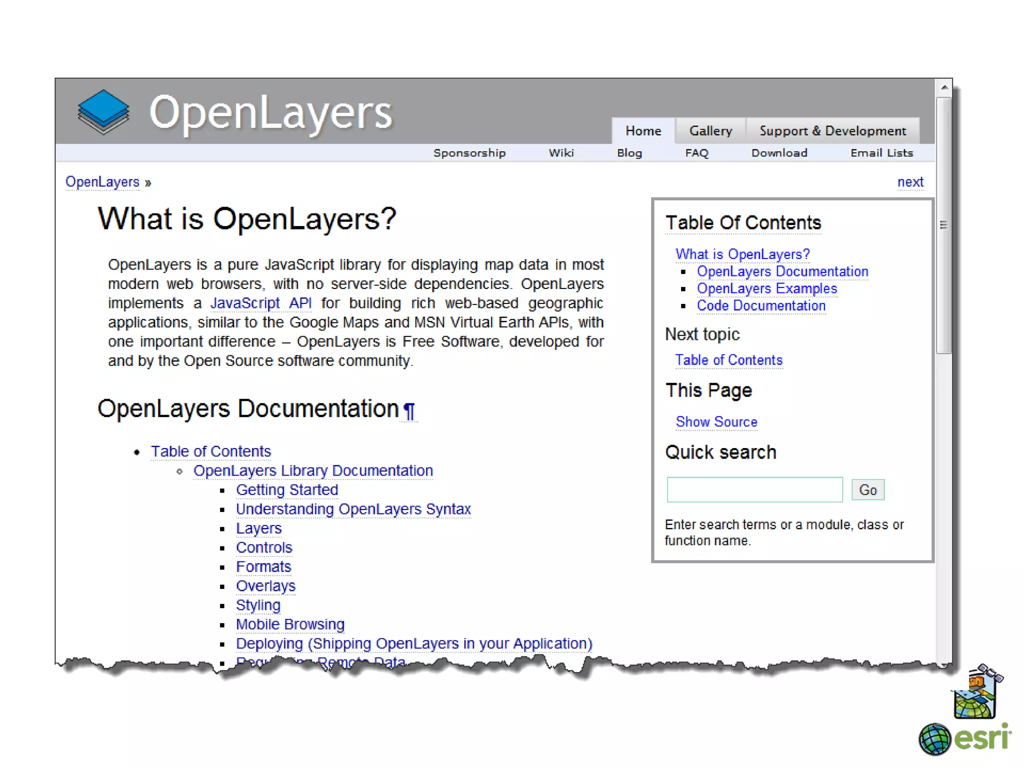Switch to Support & Development tab
Image resolution: width=1024 pixels, height=768 pixels.
[x=832, y=131]
